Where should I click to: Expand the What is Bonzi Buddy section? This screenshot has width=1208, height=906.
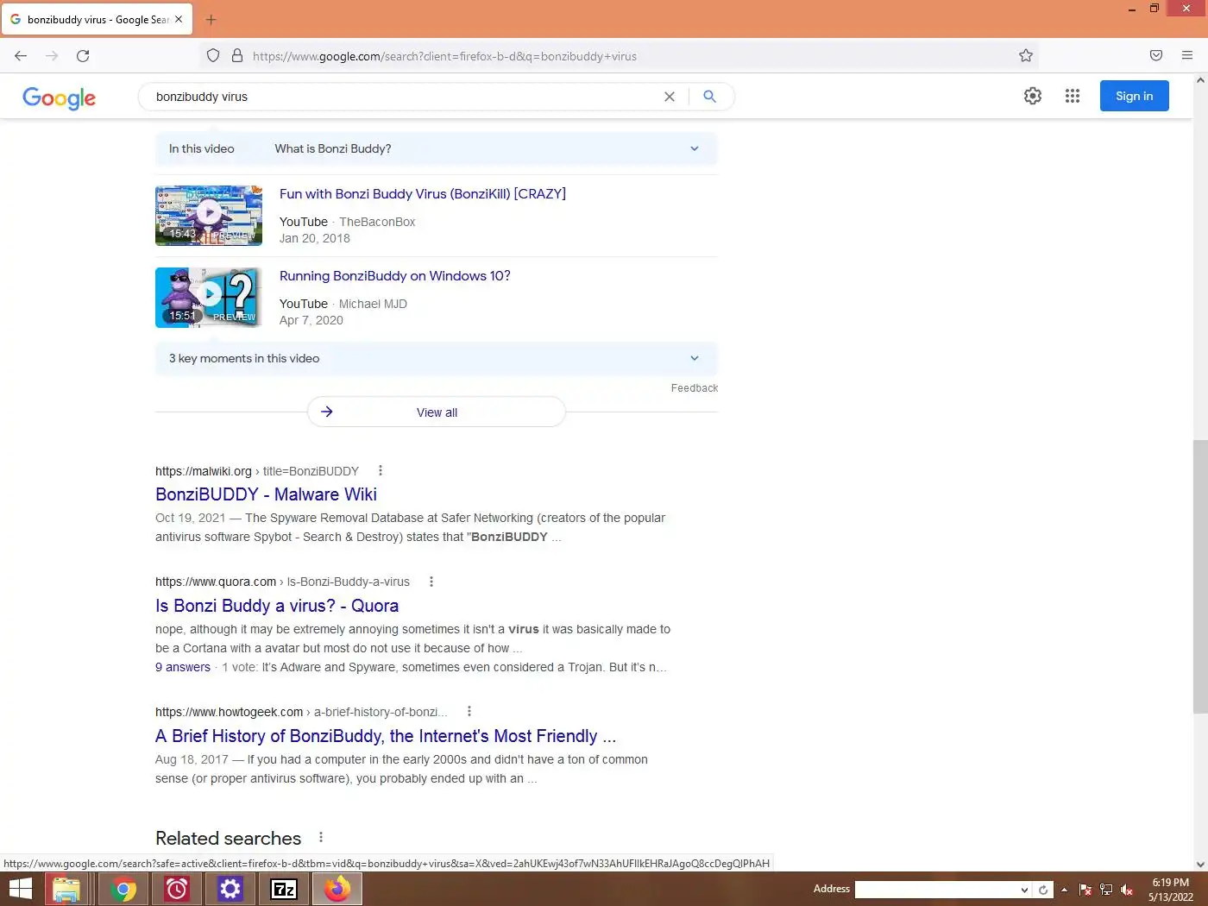(x=436, y=148)
